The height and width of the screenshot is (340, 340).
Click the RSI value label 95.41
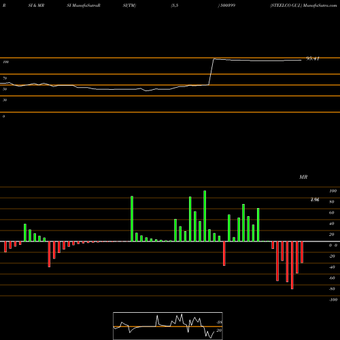coord(313,58)
